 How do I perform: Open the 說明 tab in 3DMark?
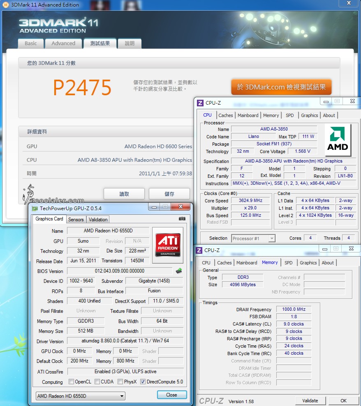tap(130, 44)
